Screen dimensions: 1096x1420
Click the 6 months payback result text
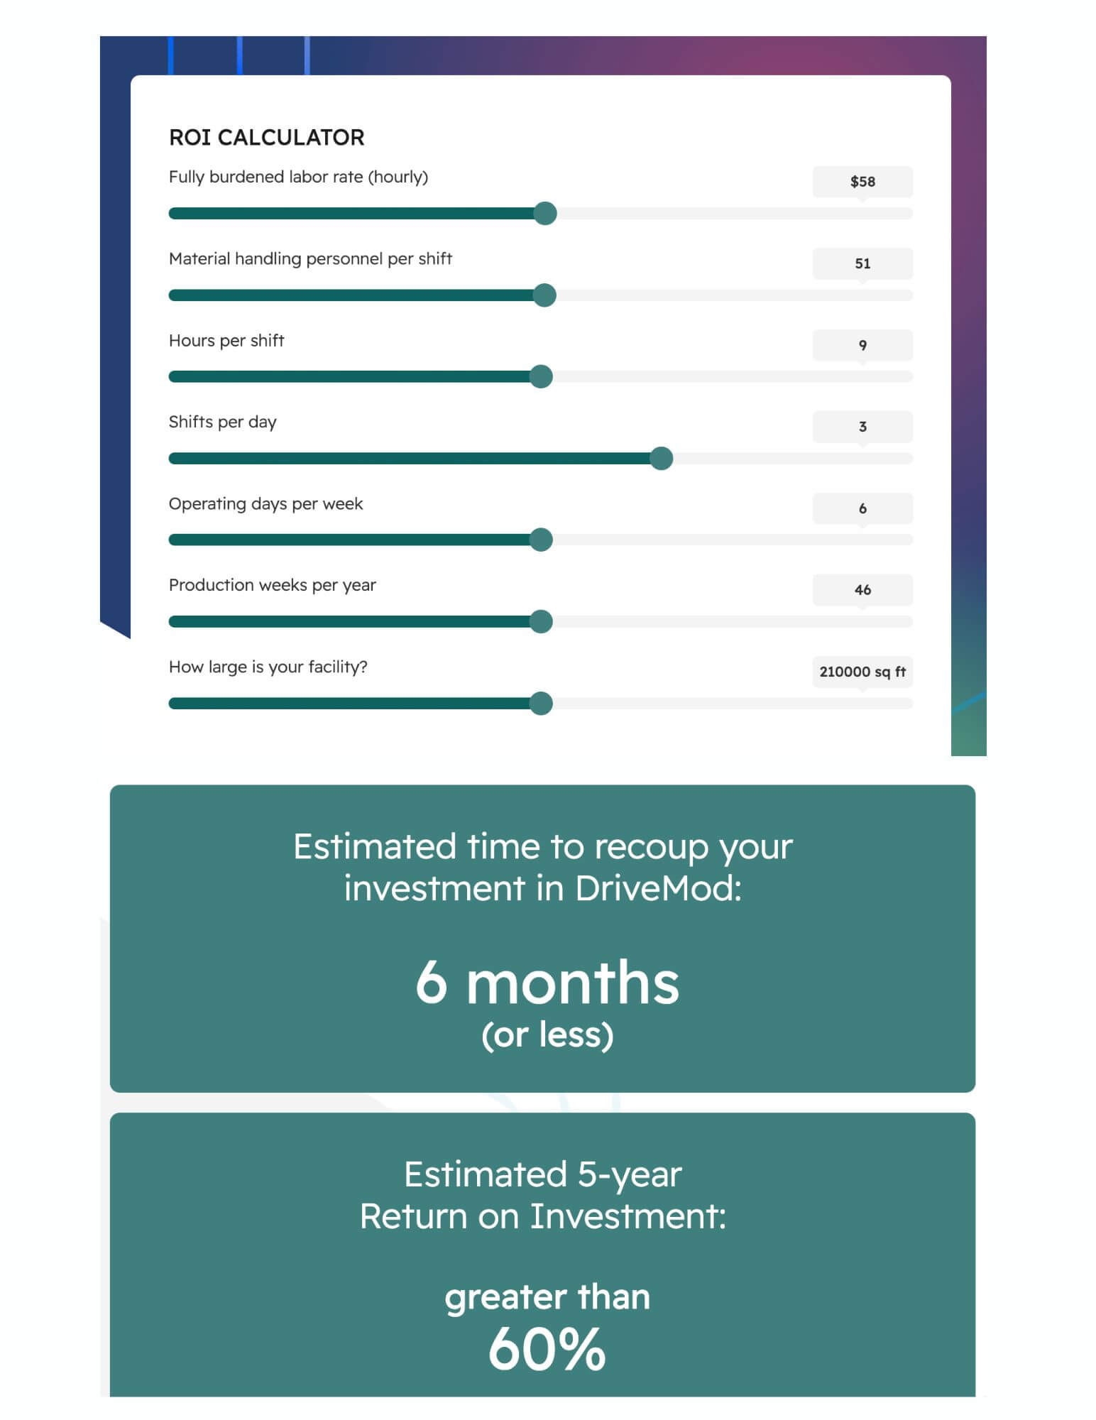click(x=547, y=983)
